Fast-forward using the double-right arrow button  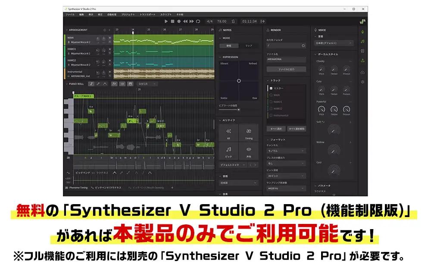click(191, 21)
